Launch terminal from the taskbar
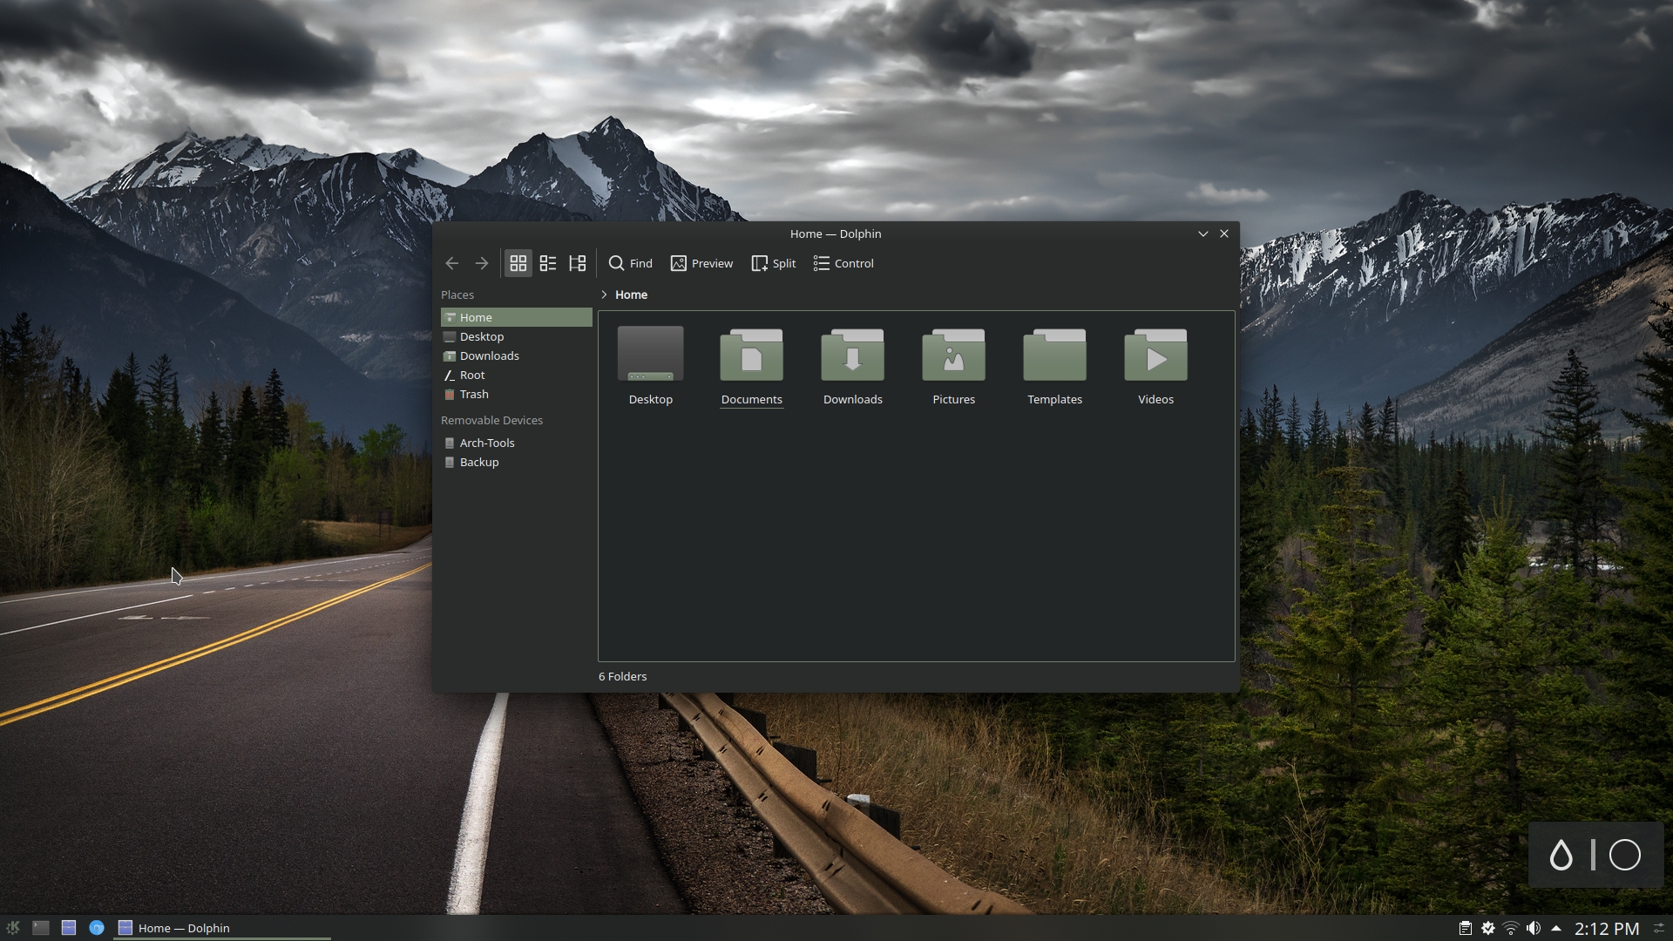Viewport: 1673px width, 941px height. click(41, 928)
